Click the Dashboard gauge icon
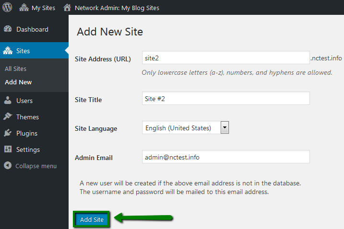This screenshot has width=344, height=229. point(8,29)
